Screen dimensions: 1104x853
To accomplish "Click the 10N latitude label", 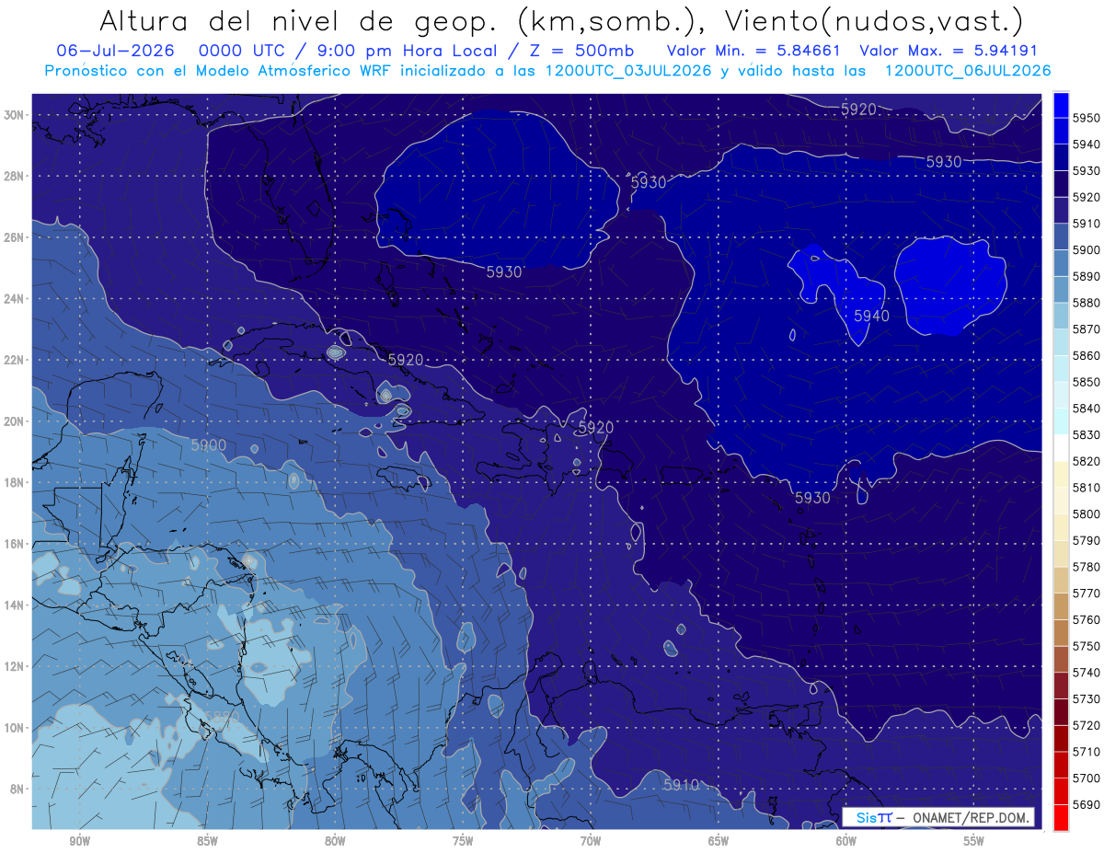I will (16, 727).
